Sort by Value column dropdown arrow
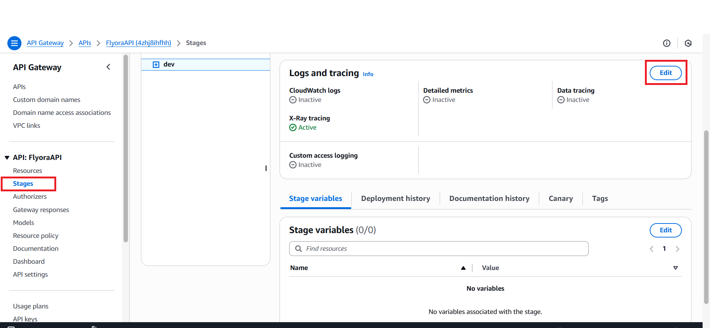The image size is (710, 328). click(675, 268)
